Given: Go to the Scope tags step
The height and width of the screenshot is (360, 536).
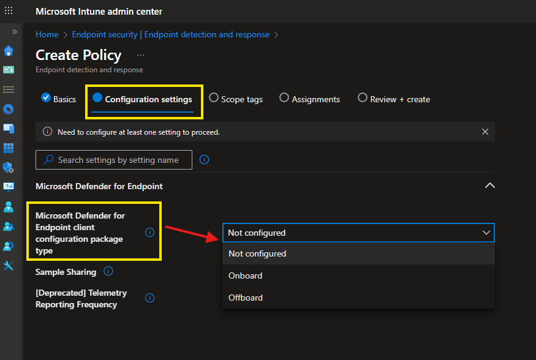Looking at the screenshot, I should click(x=235, y=99).
